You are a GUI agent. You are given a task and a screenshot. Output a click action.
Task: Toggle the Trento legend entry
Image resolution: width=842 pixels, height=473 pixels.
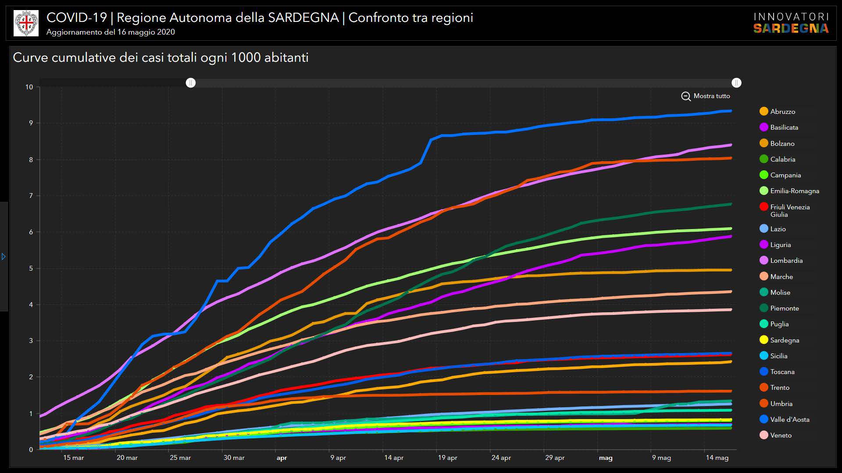779,388
